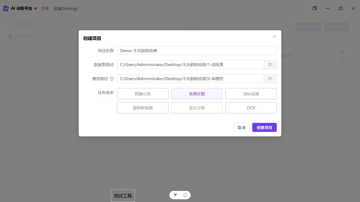Viewport: 360px width, 202px height.
Task: Select 实例分割 task type
Action: 197,94
